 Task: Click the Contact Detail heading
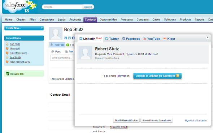[60, 95]
